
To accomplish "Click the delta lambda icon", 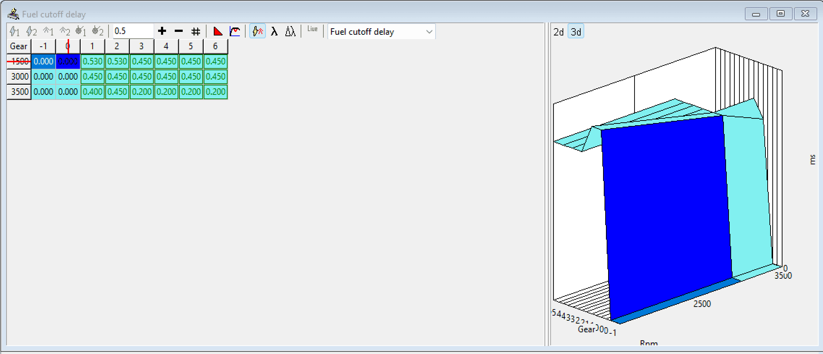I will 290,31.
